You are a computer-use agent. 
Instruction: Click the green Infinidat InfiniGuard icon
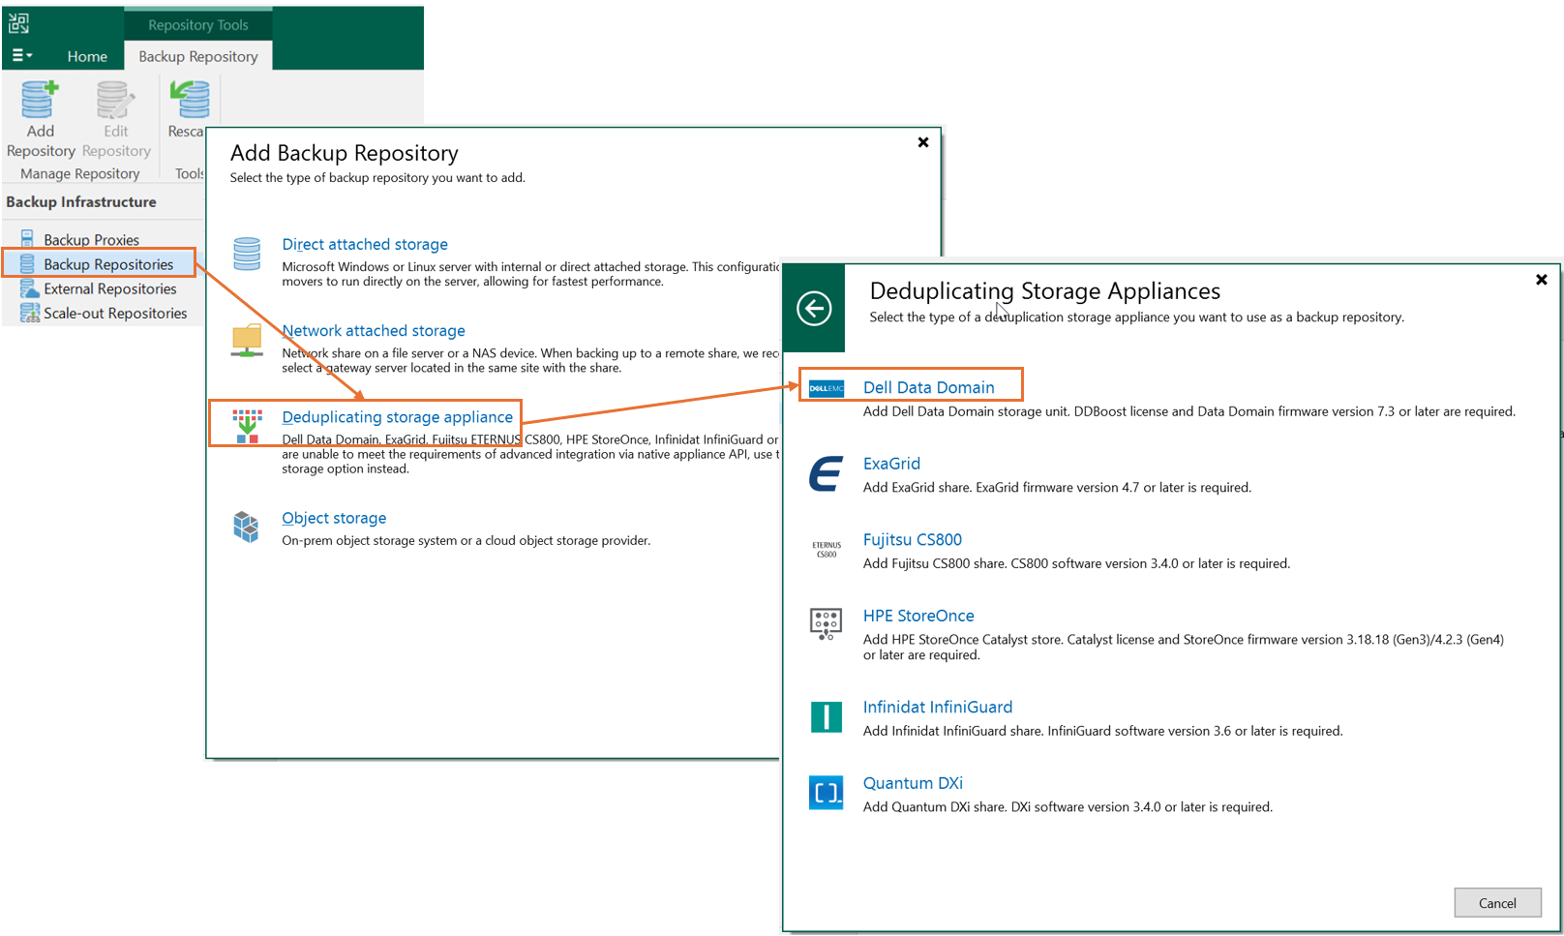coord(826,716)
